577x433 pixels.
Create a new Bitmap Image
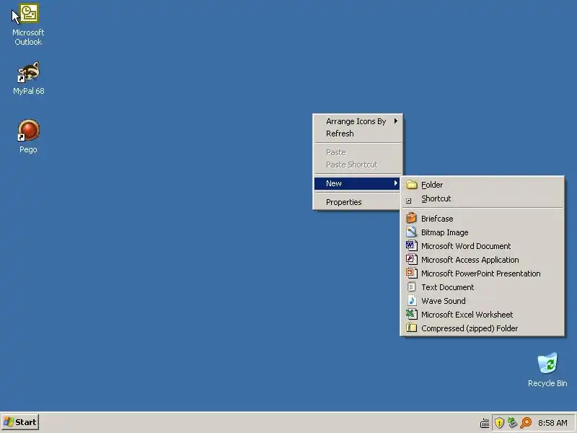click(x=483, y=232)
